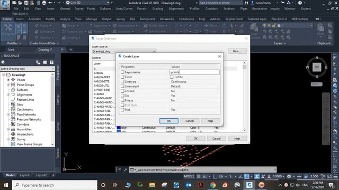This screenshot has height=190, width=339.
Task: Click the layer list scrollbar
Action: pyautogui.click(x=245, y=97)
